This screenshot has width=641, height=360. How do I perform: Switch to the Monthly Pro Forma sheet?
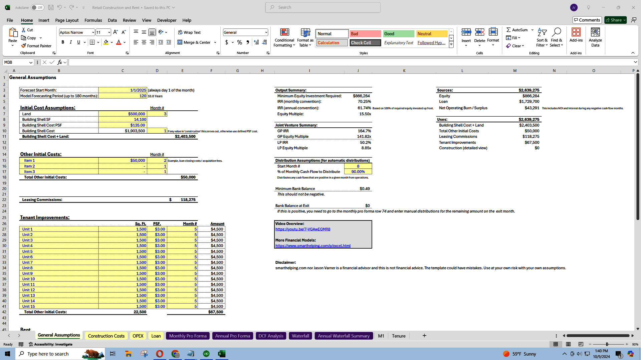coord(188,336)
